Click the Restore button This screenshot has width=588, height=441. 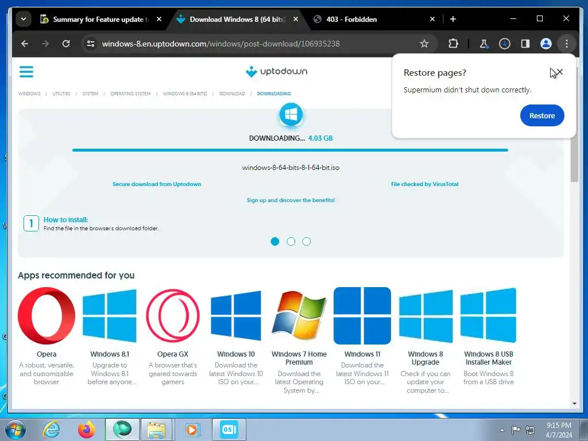coord(542,115)
